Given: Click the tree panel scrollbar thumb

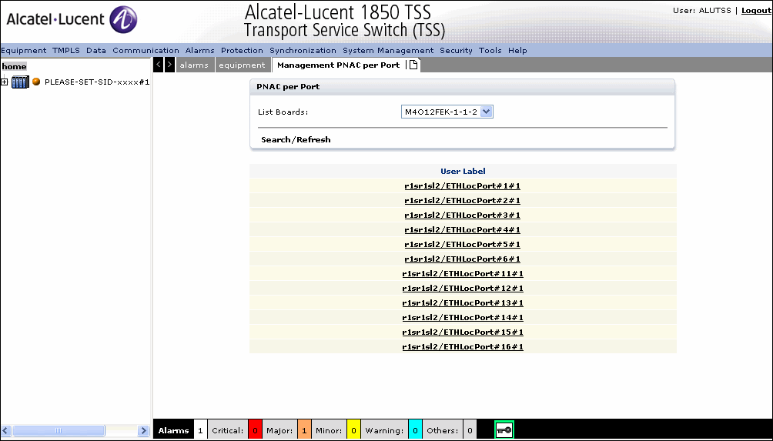Looking at the screenshot, I should point(59,431).
